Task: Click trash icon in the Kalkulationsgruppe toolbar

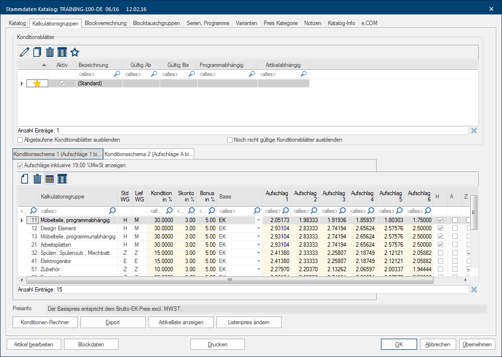Action: click(37, 179)
